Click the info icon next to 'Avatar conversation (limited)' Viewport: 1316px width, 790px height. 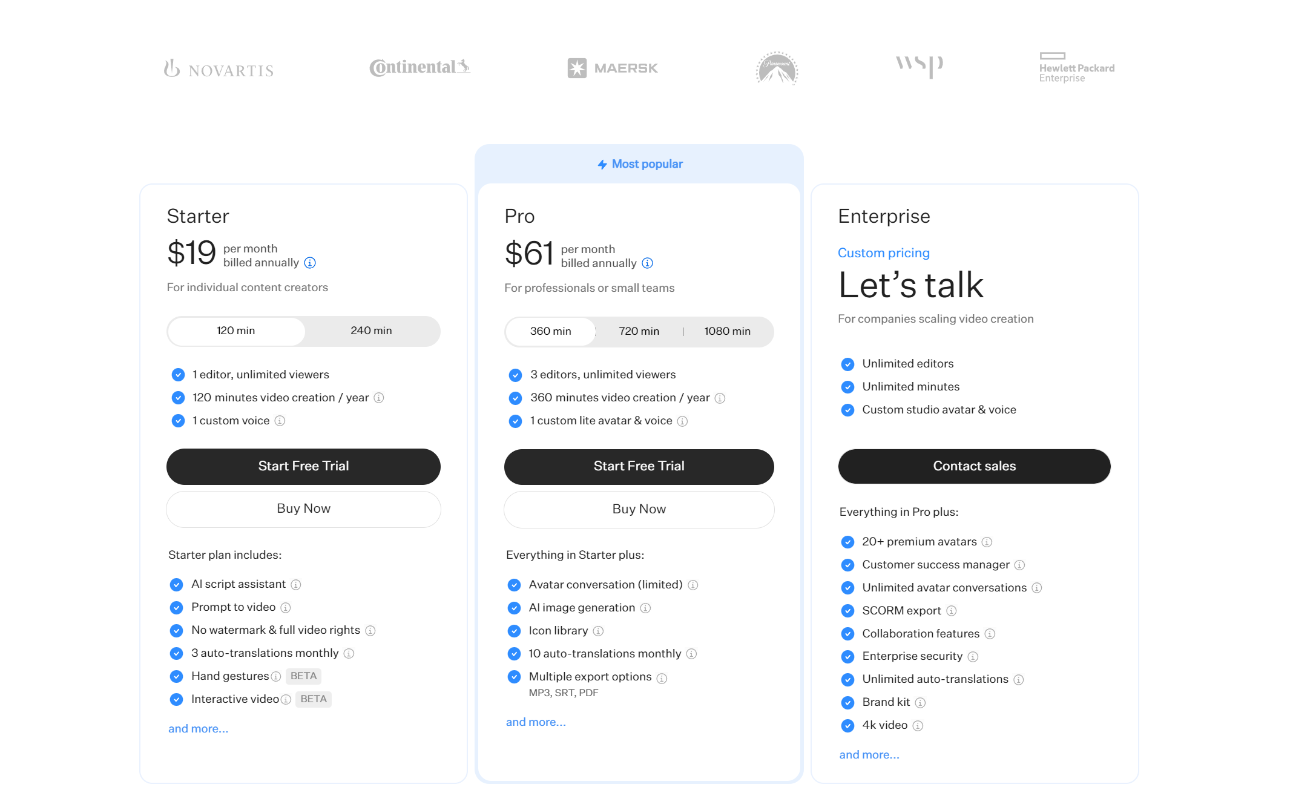coord(694,585)
